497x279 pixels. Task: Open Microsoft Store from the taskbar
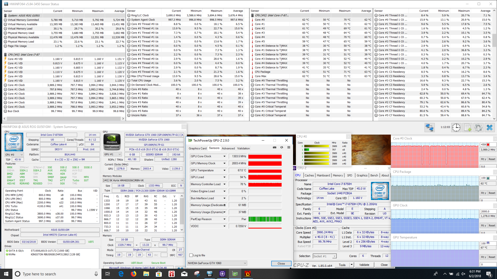click(x=159, y=274)
